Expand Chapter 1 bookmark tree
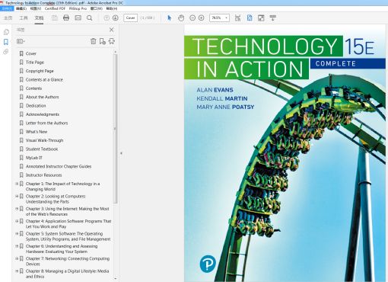The height and width of the screenshot is (282, 388). click(17, 184)
